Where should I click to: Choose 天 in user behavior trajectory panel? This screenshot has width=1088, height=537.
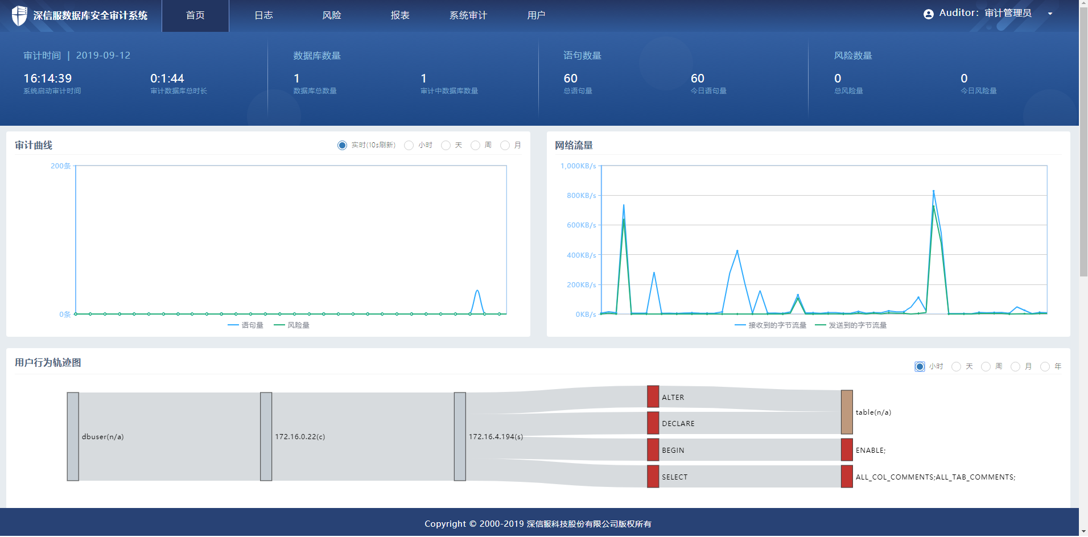pyautogui.click(x=956, y=367)
